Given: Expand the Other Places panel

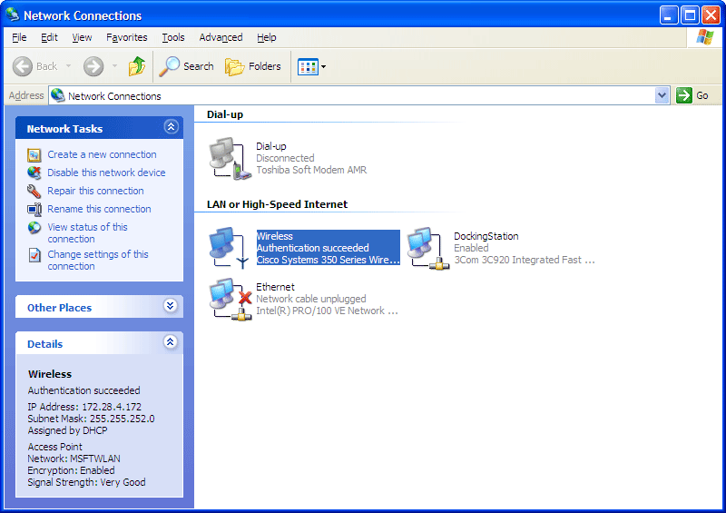Looking at the screenshot, I should 170,307.
